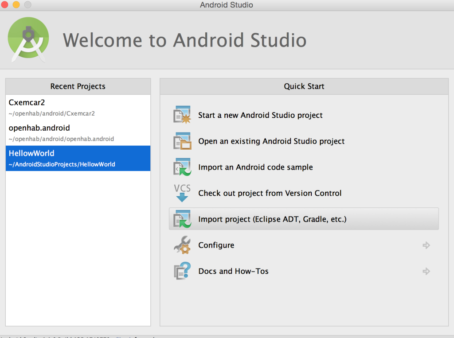Click the path ~/openhab/android/Cxemcar2
454x338 pixels.
pos(51,113)
